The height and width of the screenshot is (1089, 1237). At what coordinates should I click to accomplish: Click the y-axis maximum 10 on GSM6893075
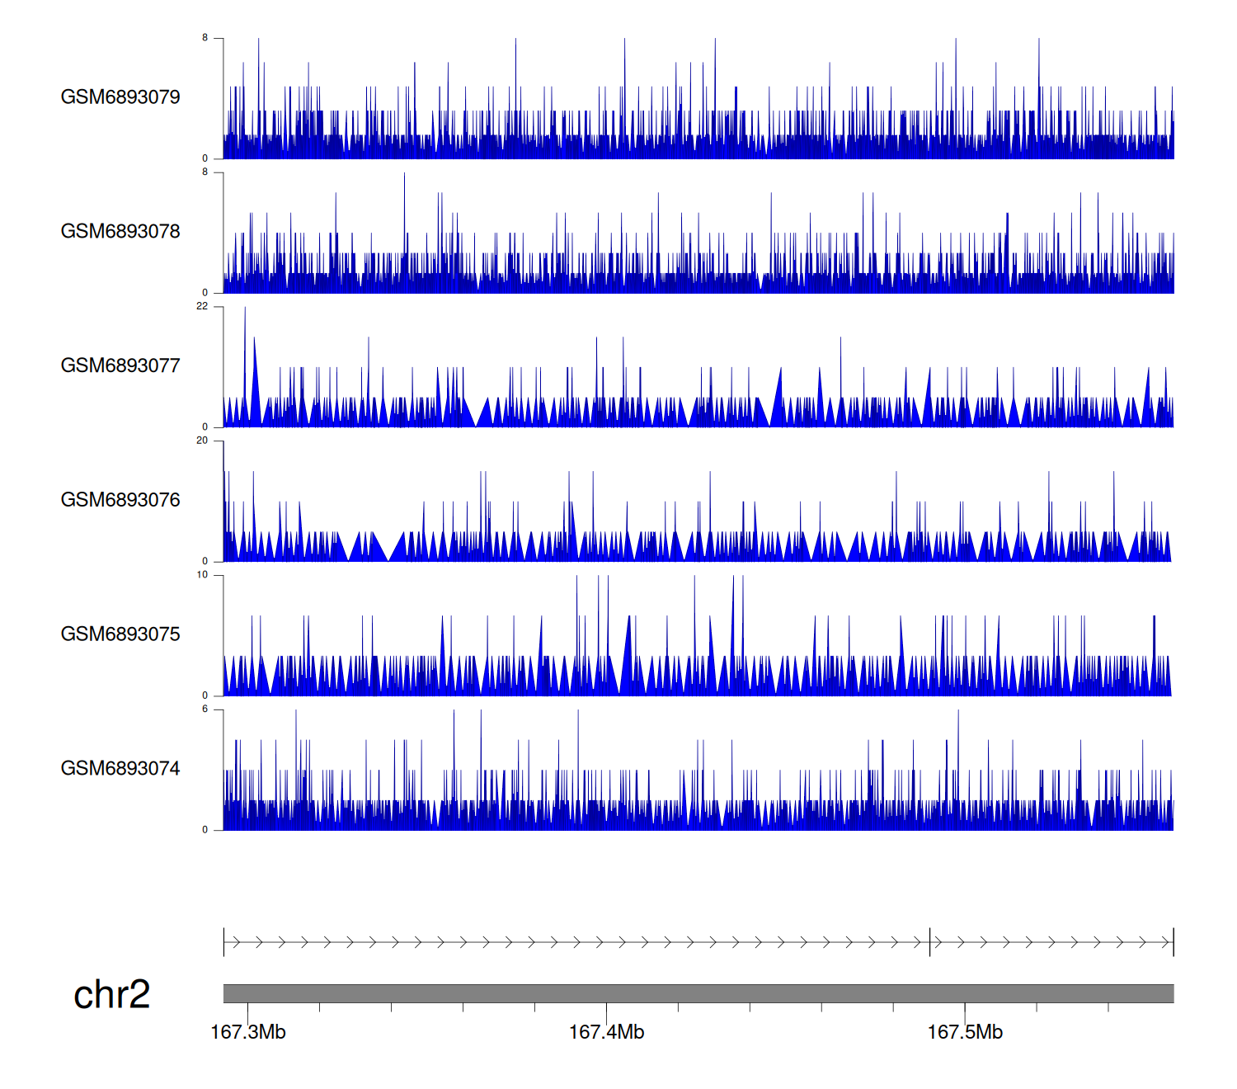click(202, 575)
